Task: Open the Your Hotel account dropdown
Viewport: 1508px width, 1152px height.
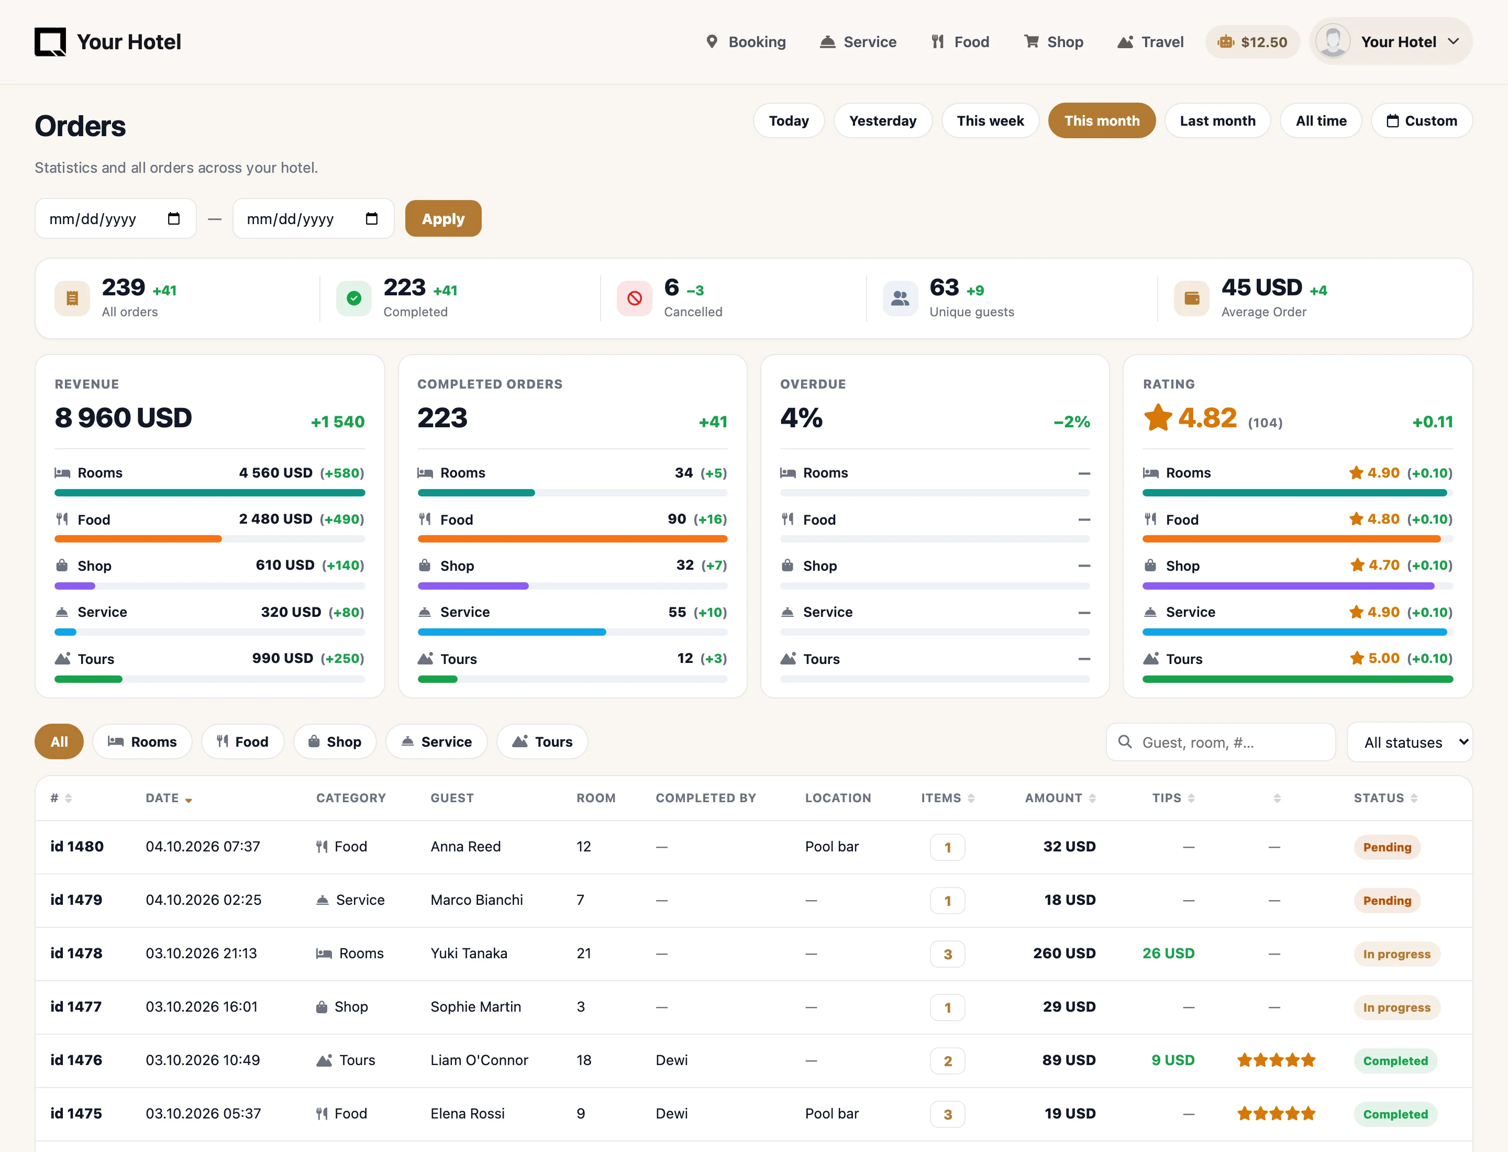Action: click(1391, 41)
